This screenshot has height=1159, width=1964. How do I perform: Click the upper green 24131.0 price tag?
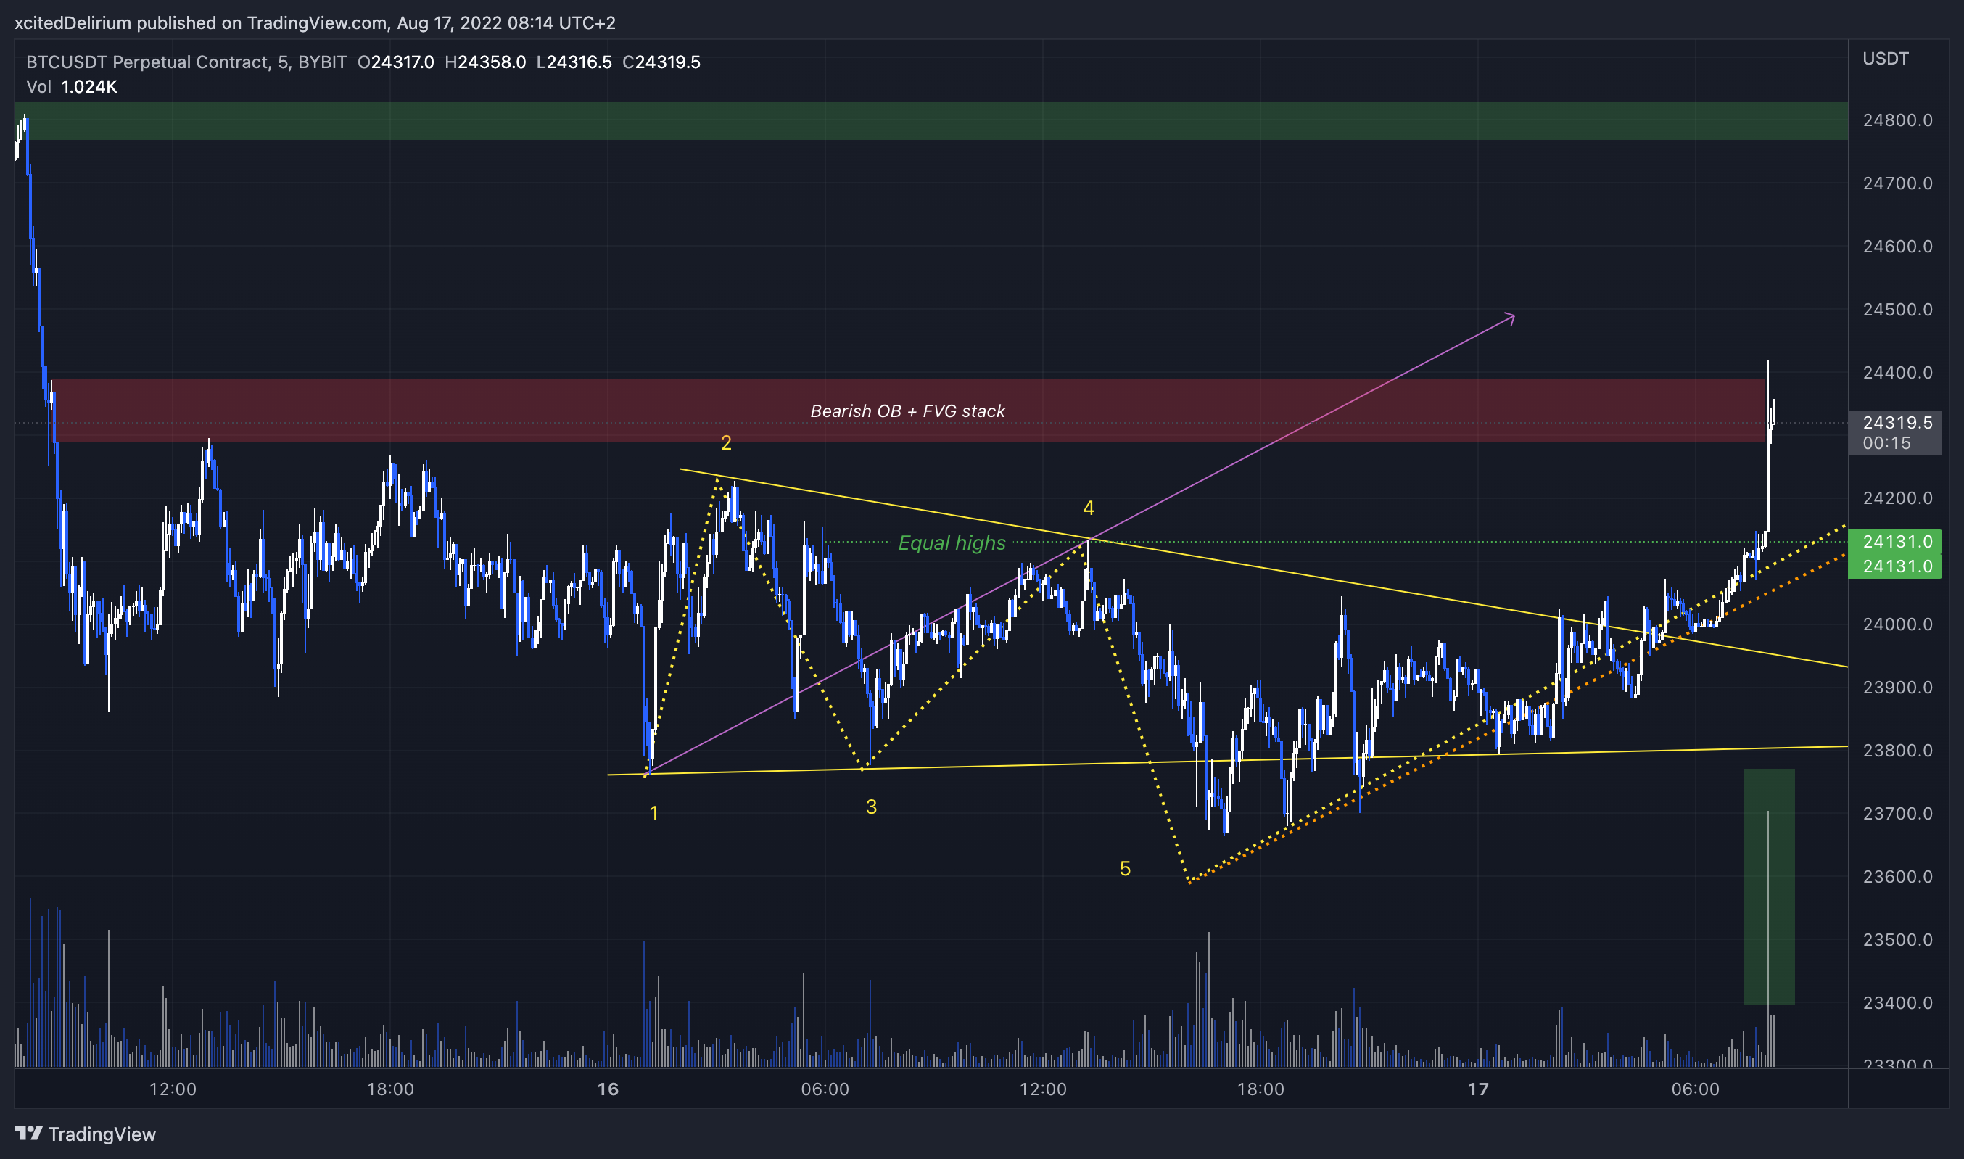pyautogui.click(x=1895, y=541)
